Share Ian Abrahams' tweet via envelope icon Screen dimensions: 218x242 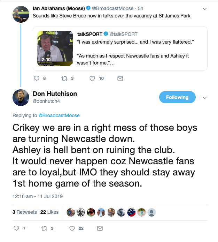click(x=120, y=78)
